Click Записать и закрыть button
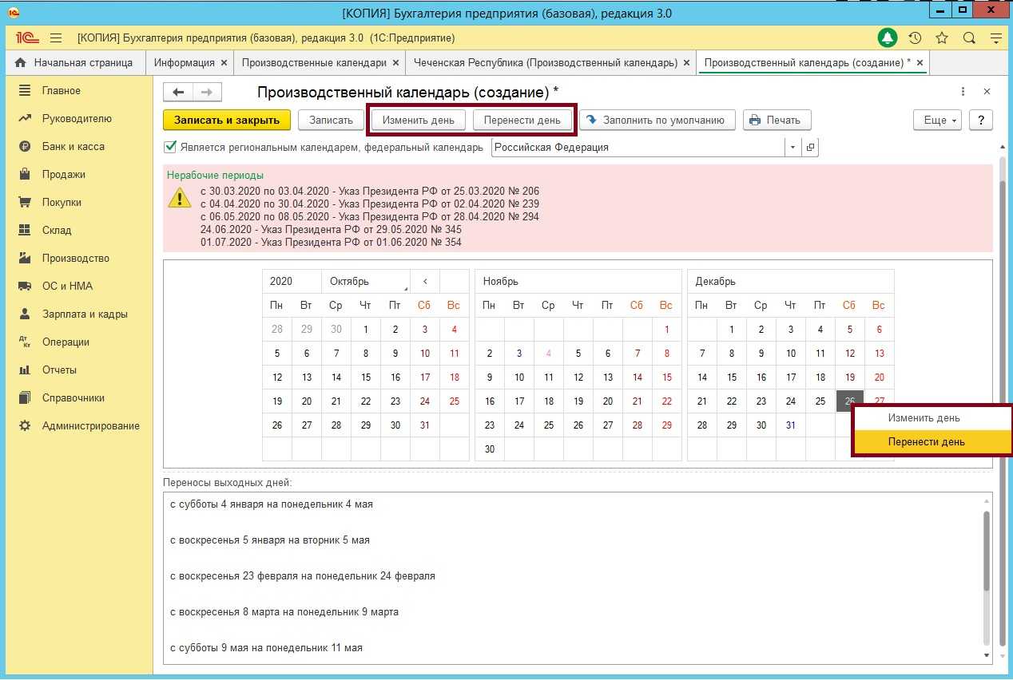 pyautogui.click(x=227, y=120)
